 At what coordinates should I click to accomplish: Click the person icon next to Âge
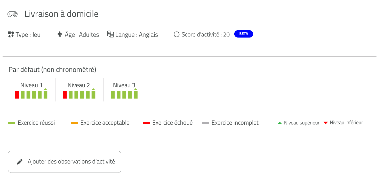pyautogui.click(x=60, y=34)
